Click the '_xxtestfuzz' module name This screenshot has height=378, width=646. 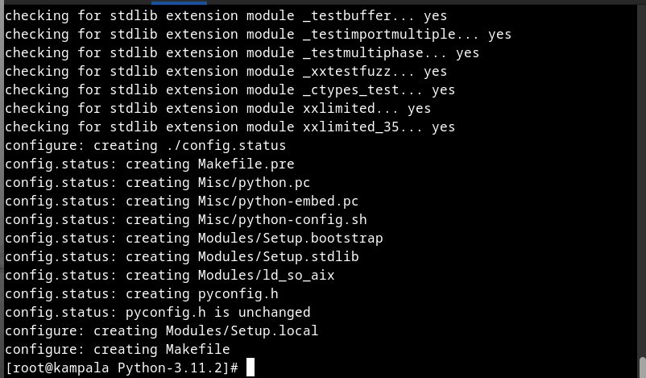[346, 71]
